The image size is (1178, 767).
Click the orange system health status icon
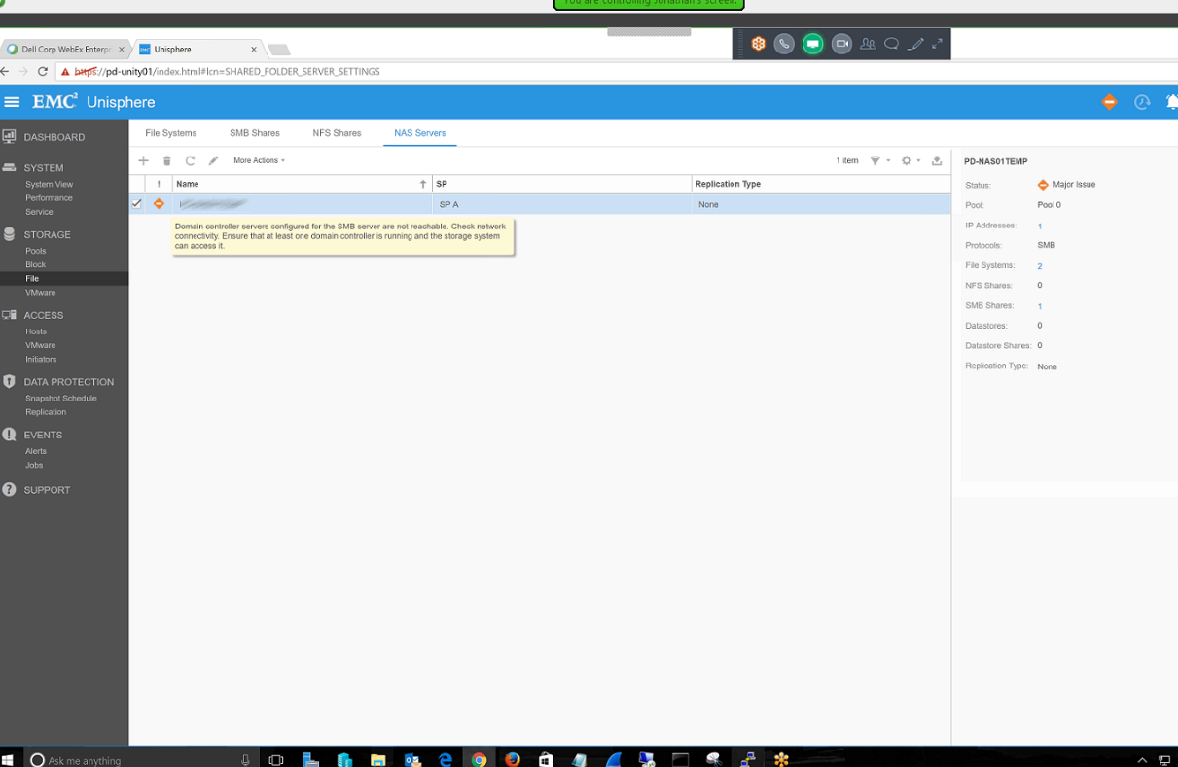tap(1109, 102)
